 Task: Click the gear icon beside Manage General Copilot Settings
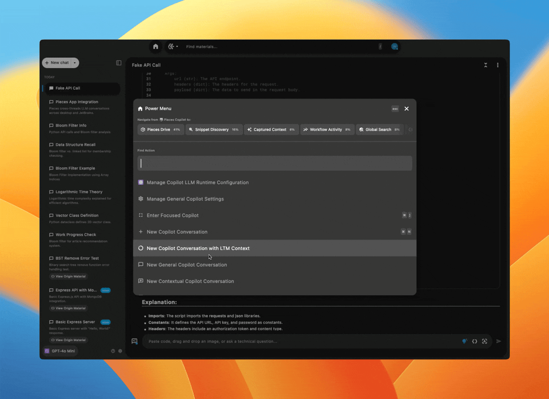coord(141,199)
